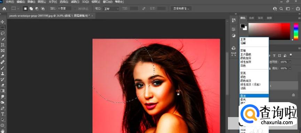Toggle the layer lock icon
301x133 pixels.
pyautogui.click(x=293, y=95)
